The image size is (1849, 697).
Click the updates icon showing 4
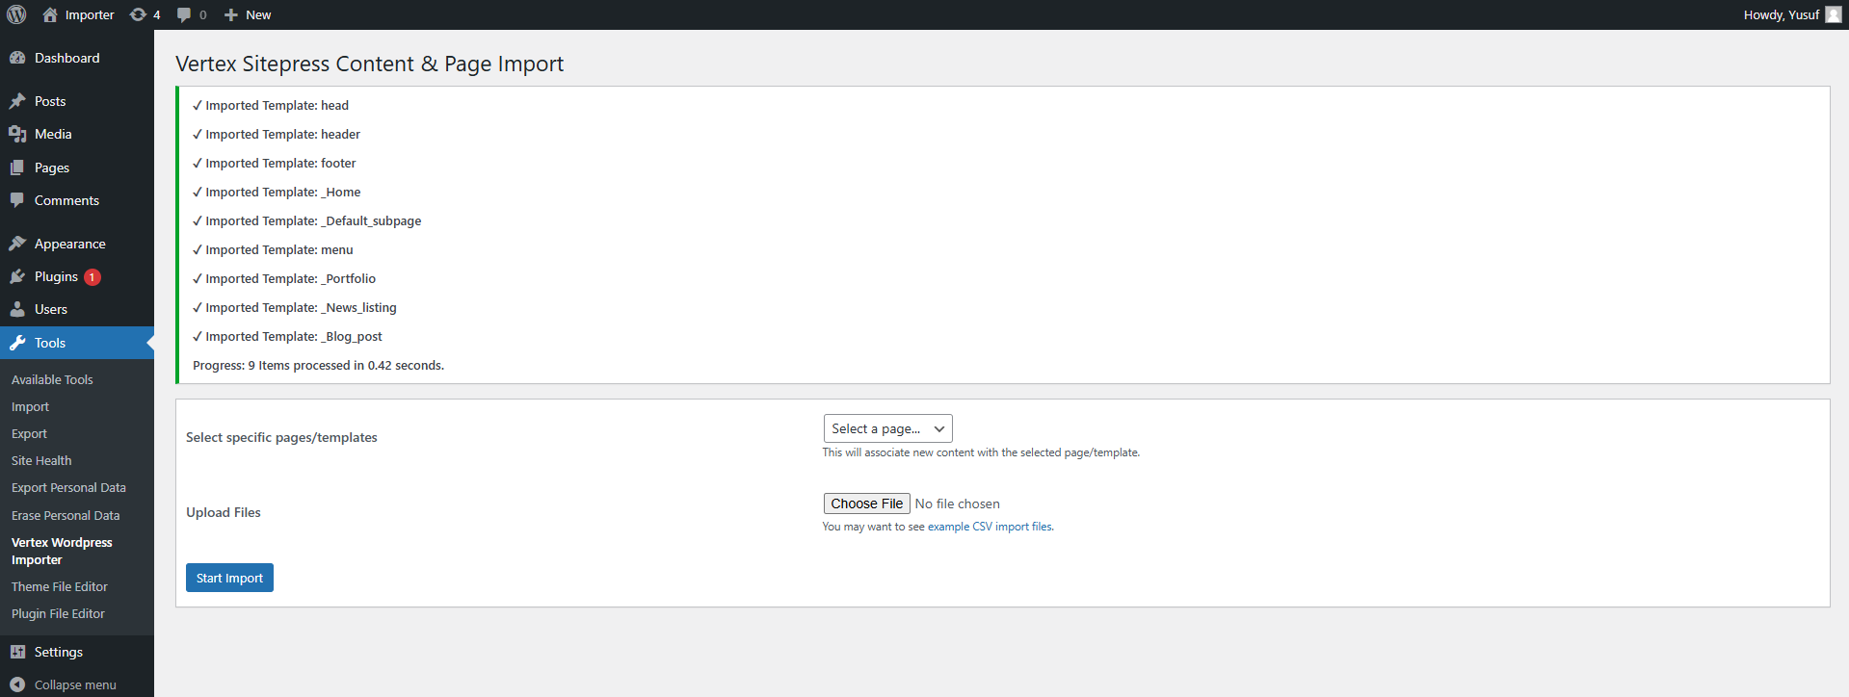(138, 14)
